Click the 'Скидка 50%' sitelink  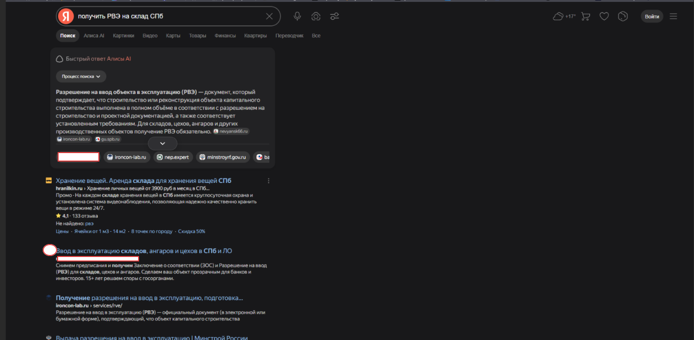pos(191,231)
